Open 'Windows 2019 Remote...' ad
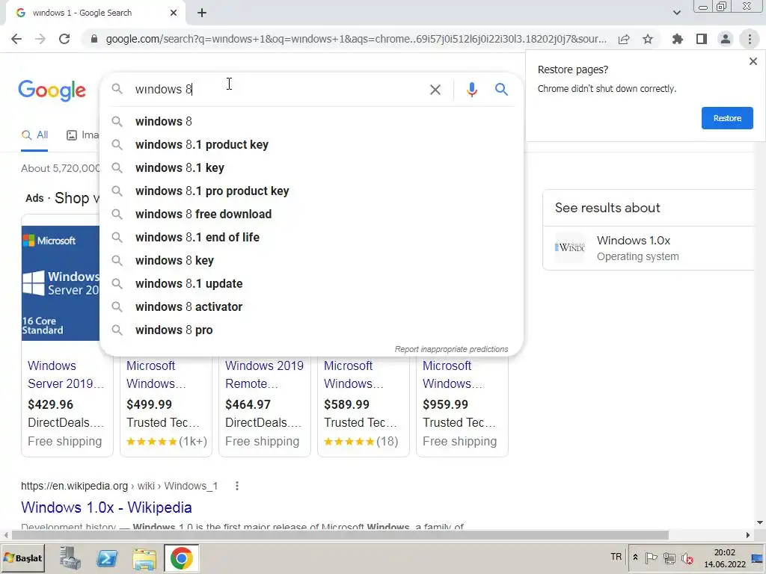This screenshot has height=574, width=766. (264, 374)
